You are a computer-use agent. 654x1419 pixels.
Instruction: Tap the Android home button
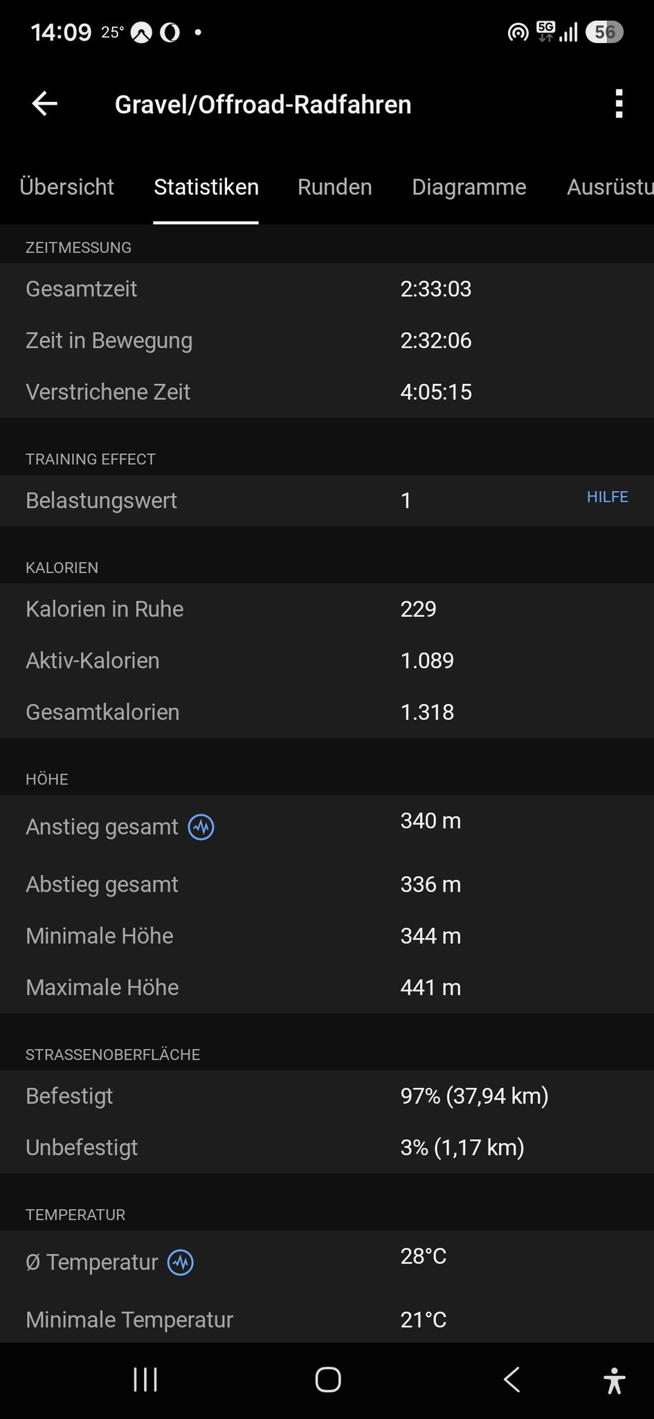tap(327, 1380)
